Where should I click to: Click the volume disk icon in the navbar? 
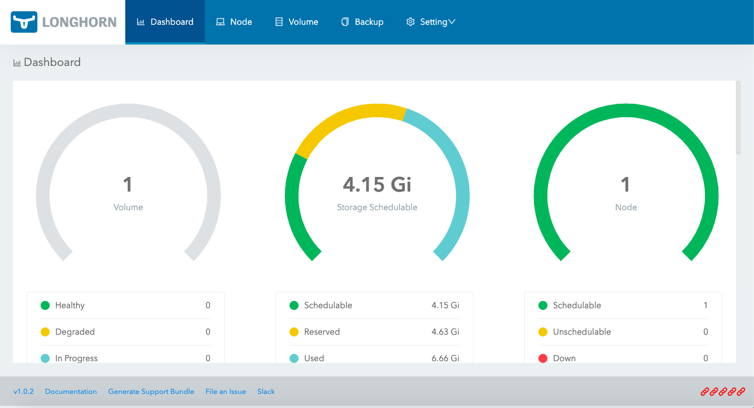pyautogui.click(x=279, y=21)
